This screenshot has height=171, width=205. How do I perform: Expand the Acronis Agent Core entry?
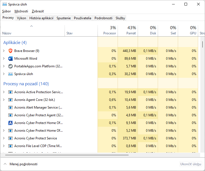4,100
